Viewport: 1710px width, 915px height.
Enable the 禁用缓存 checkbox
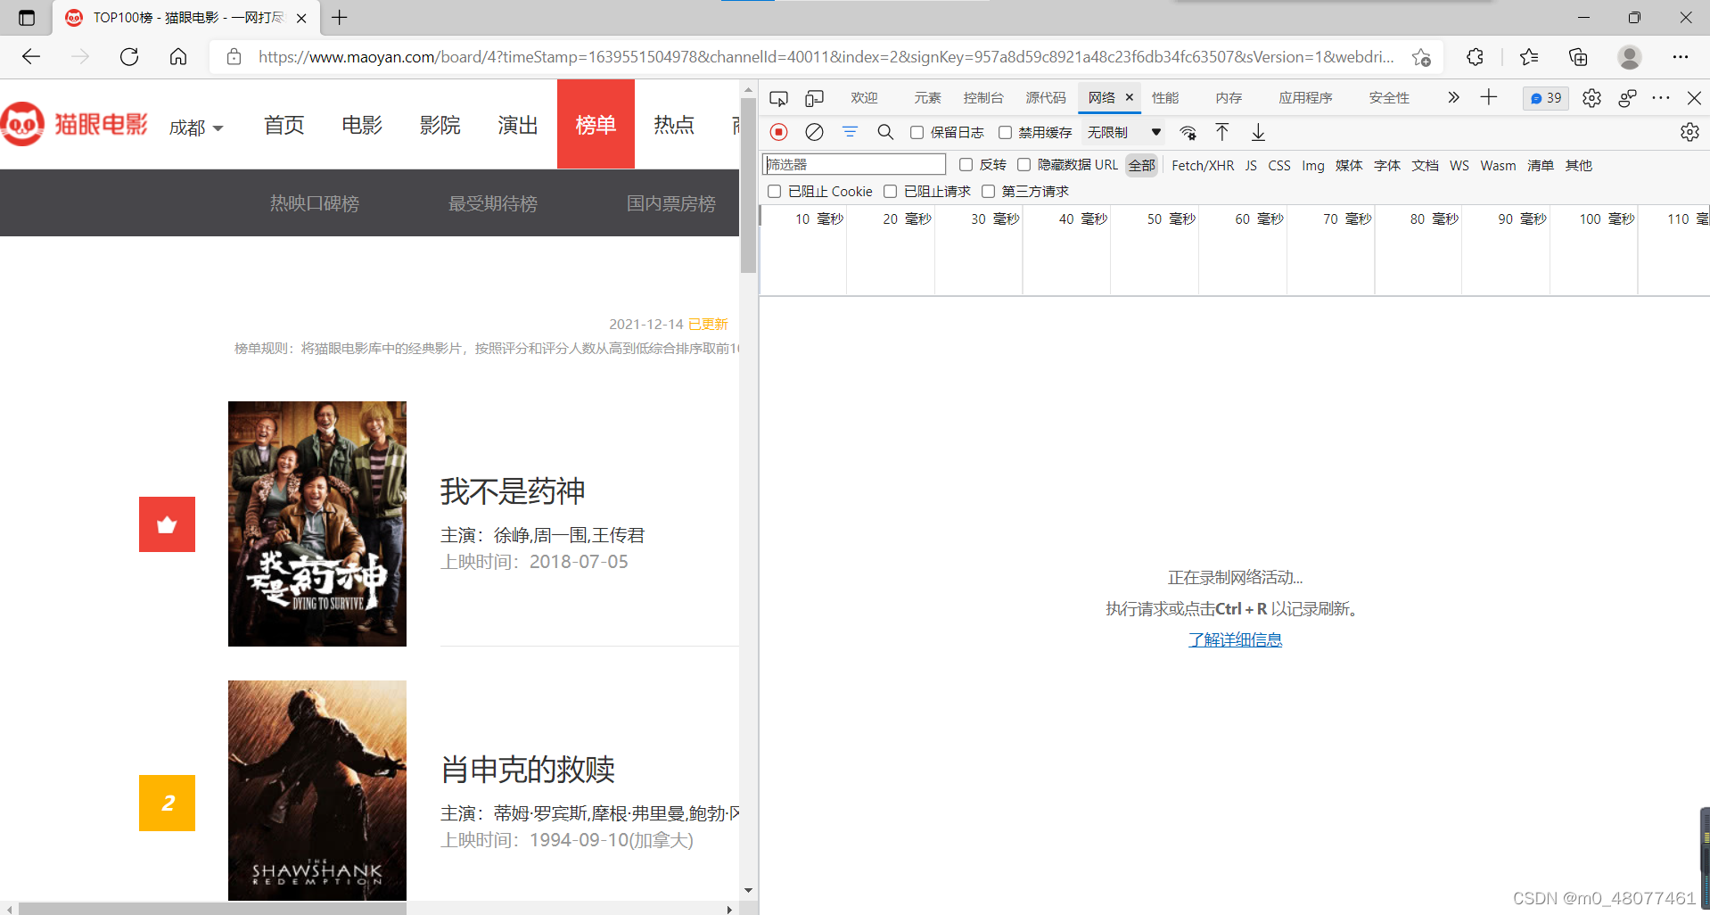coord(1005,132)
